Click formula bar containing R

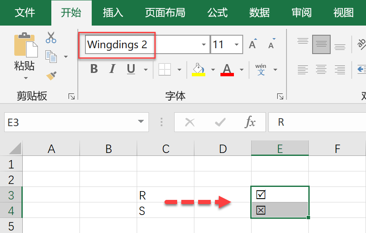(x=317, y=122)
